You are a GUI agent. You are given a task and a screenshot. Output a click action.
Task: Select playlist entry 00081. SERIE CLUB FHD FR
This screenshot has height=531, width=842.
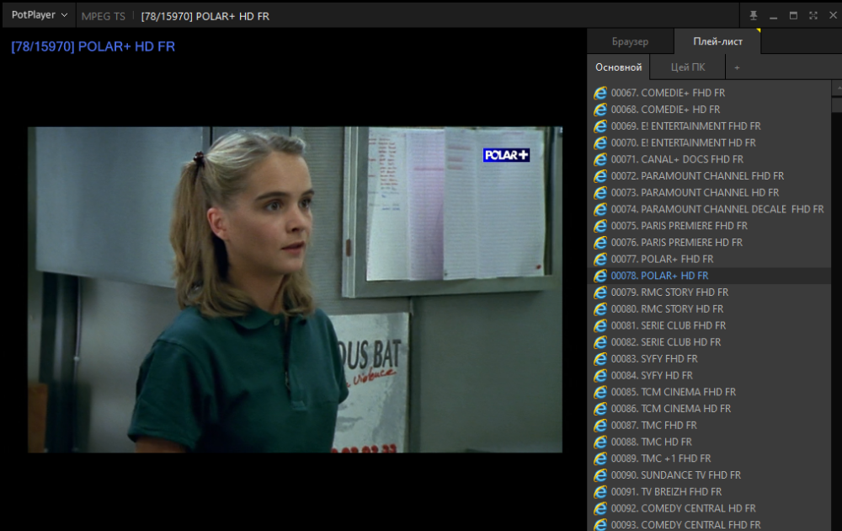[x=709, y=325]
